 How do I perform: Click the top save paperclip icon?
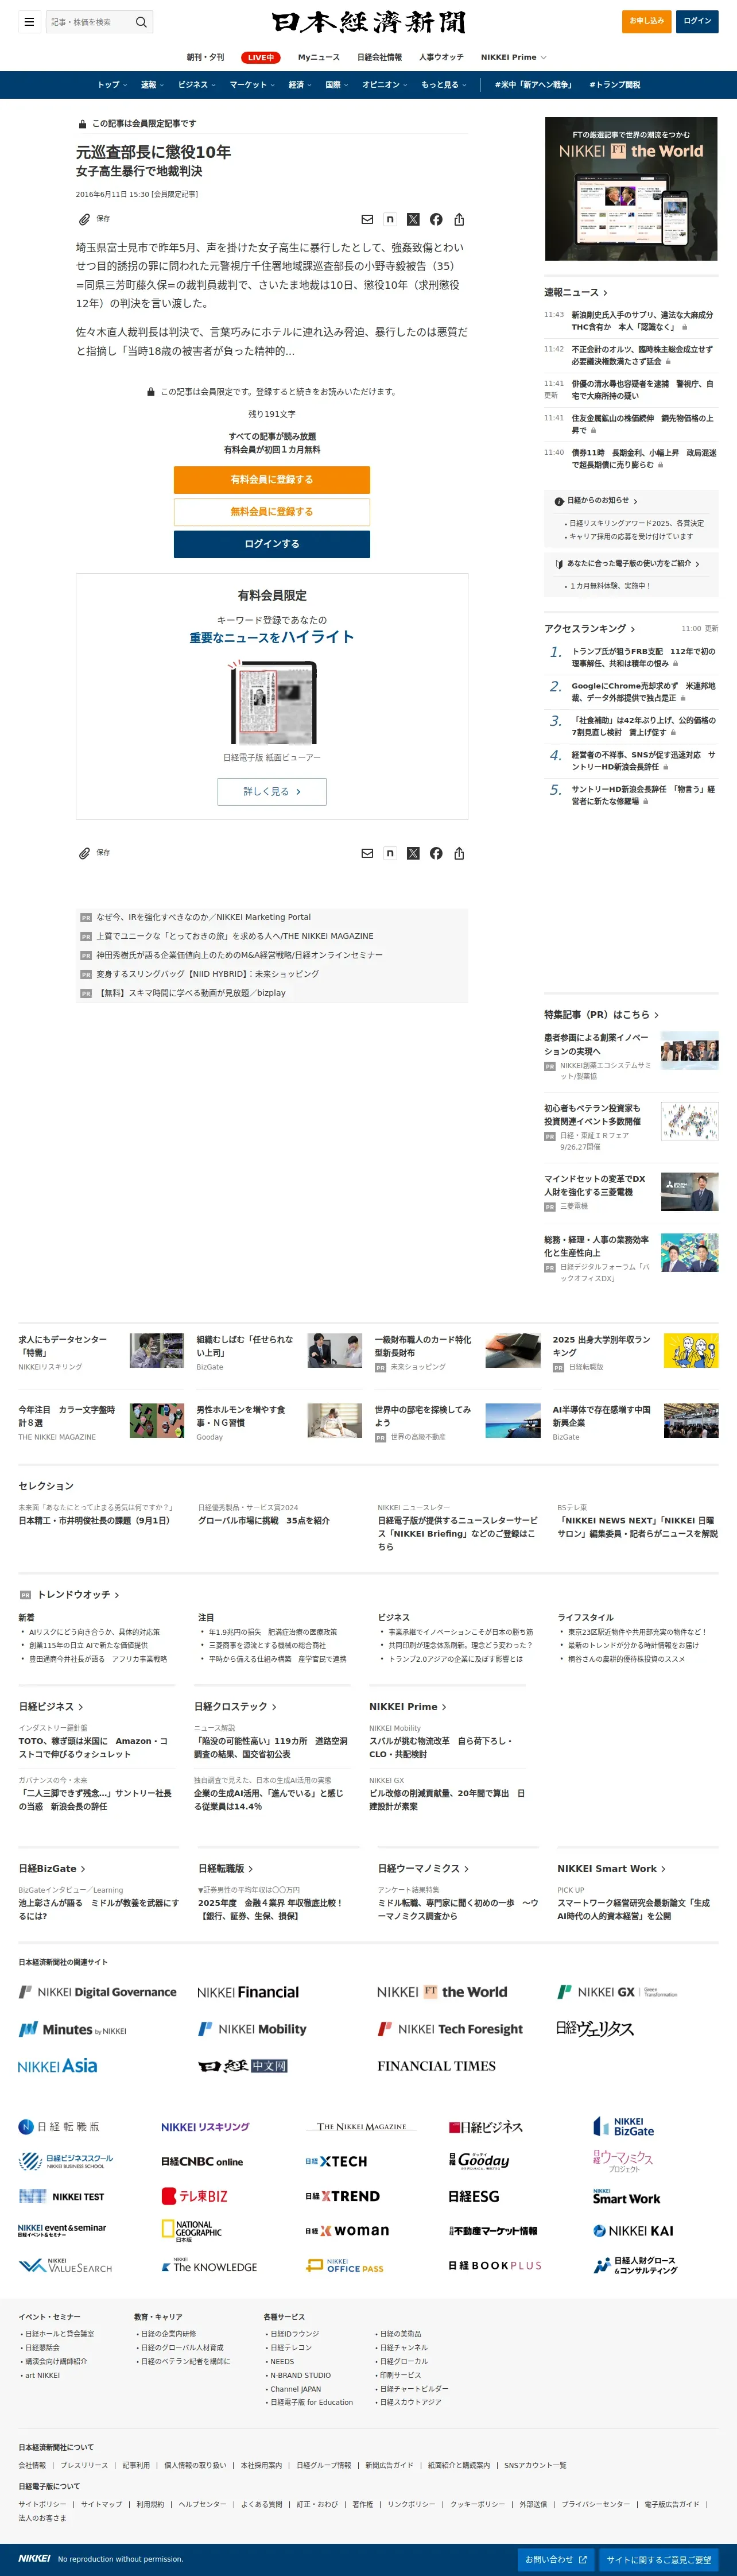pos(85,219)
